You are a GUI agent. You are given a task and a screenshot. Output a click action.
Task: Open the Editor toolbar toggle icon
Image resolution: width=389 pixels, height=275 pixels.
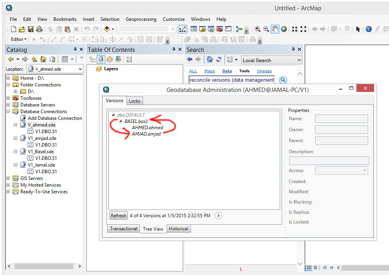point(182,29)
